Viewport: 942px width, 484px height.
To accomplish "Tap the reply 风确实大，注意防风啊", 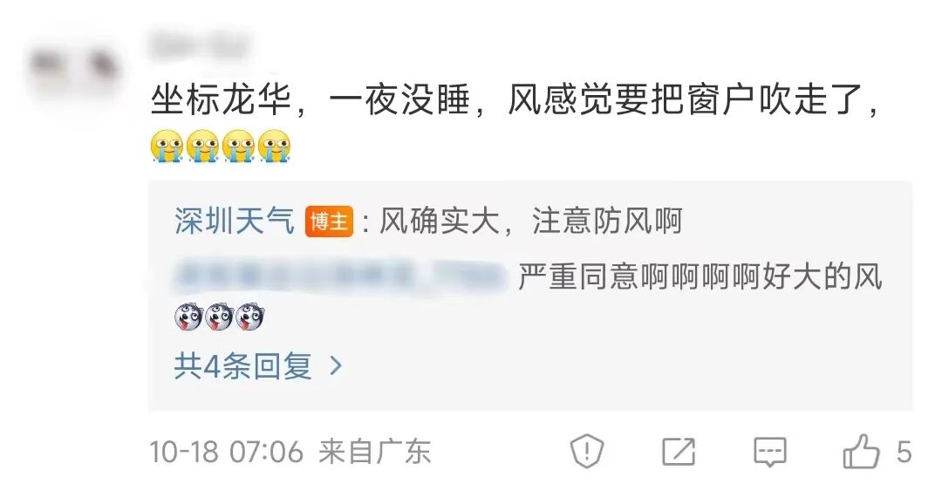I will (531, 221).
